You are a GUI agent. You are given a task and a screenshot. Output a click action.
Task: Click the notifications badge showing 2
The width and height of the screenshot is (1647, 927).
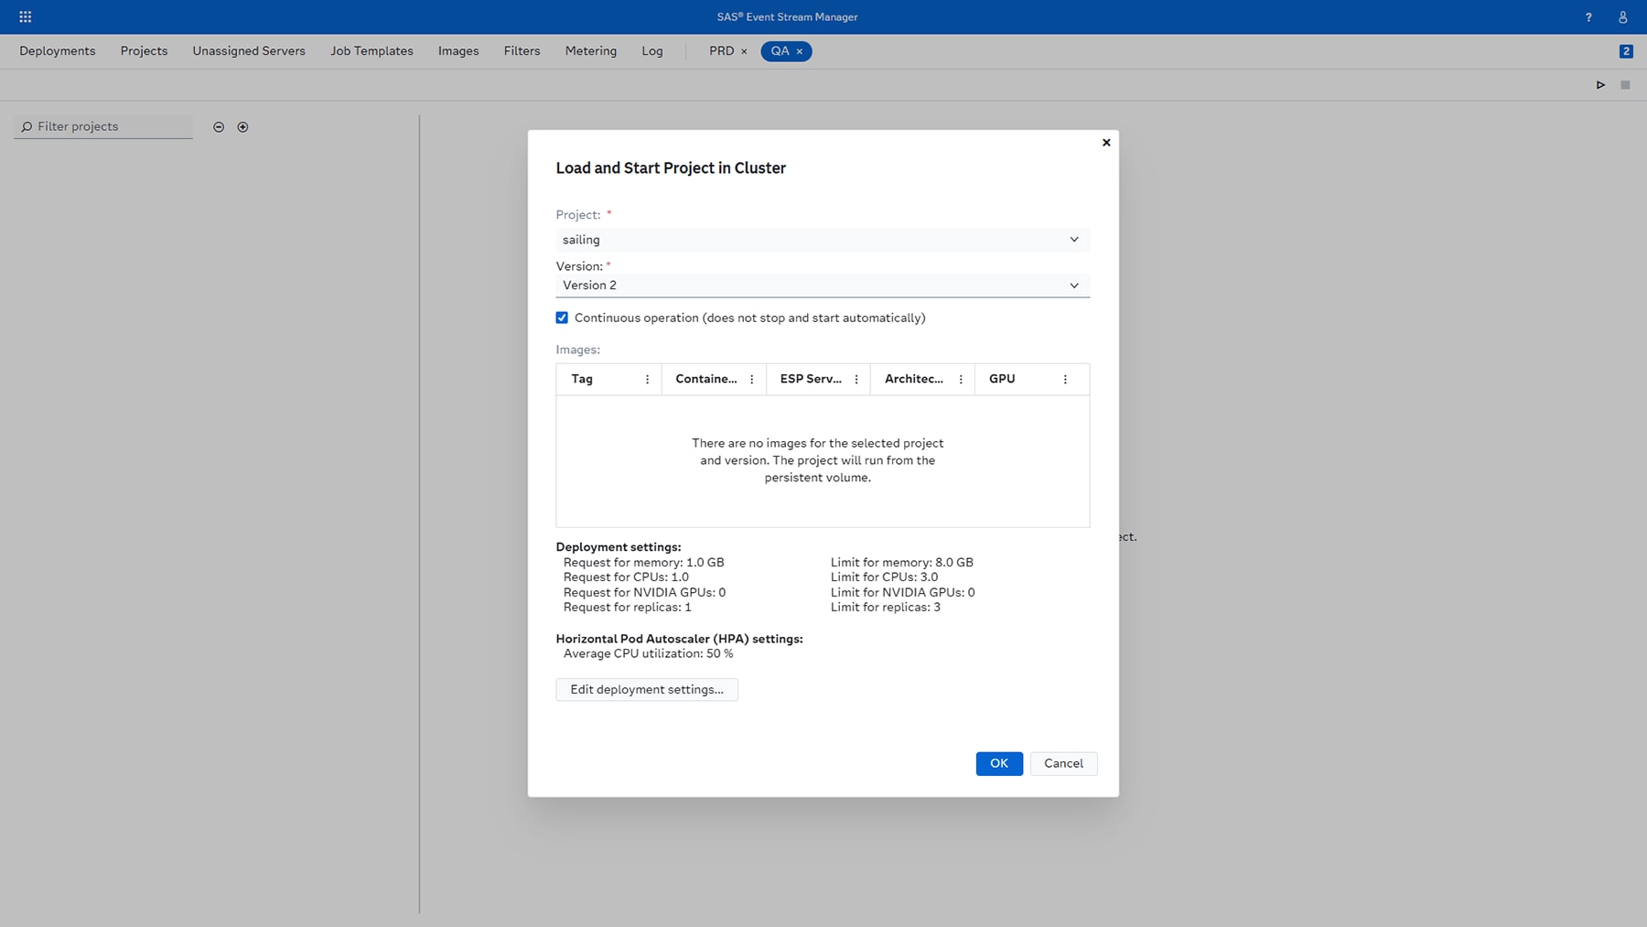click(x=1627, y=50)
